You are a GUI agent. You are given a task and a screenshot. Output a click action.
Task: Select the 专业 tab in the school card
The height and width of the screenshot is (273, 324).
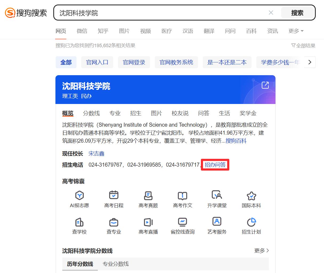coord(115,113)
